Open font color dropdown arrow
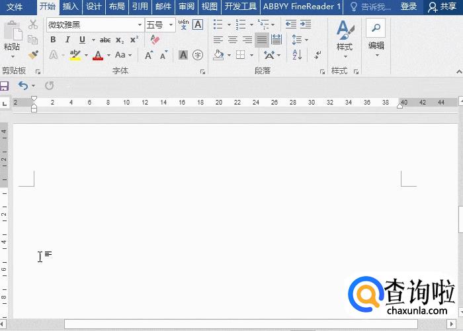This screenshot has width=463, height=331. [x=108, y=55]
